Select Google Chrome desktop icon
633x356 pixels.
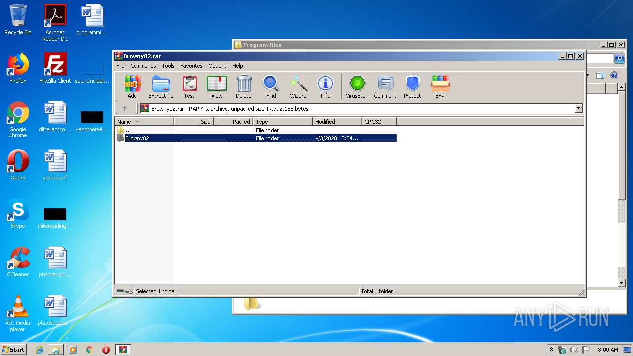[18, 120]
